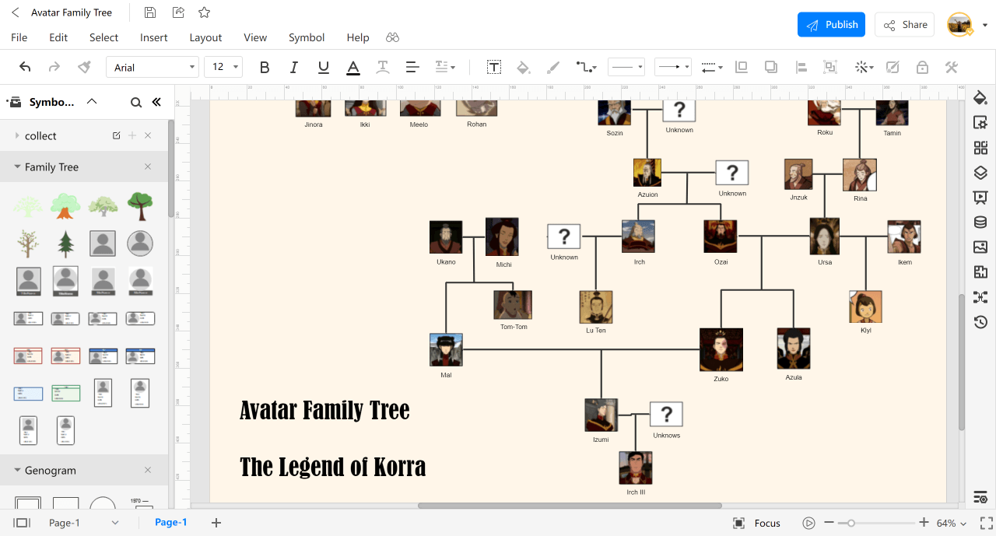Viewport: 996px width, 536px height.
Task: Expand the collect symbol category
Action: 17,135
